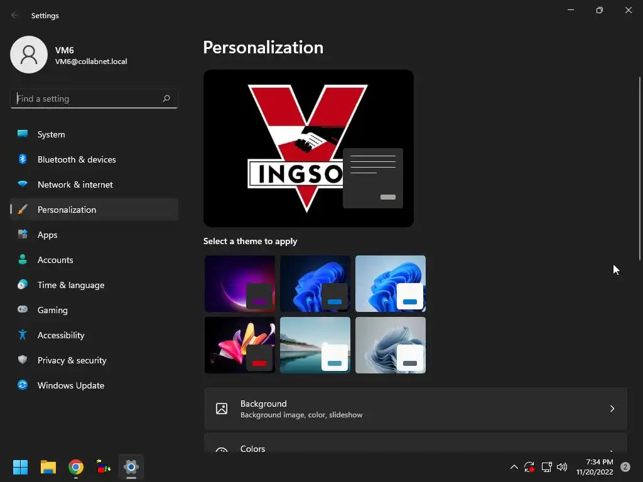Apply the lake Sunrise theme thumbnail
The height and width of the screenshot is (482, 643).
point(315,345)
